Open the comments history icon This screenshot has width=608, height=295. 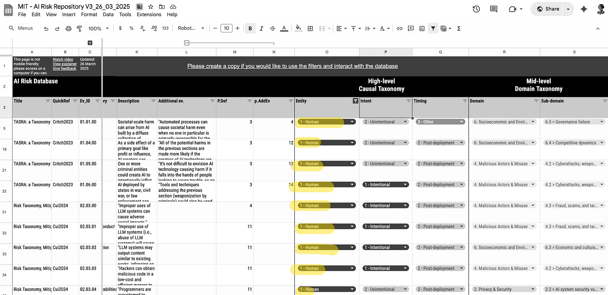[494, 9]
